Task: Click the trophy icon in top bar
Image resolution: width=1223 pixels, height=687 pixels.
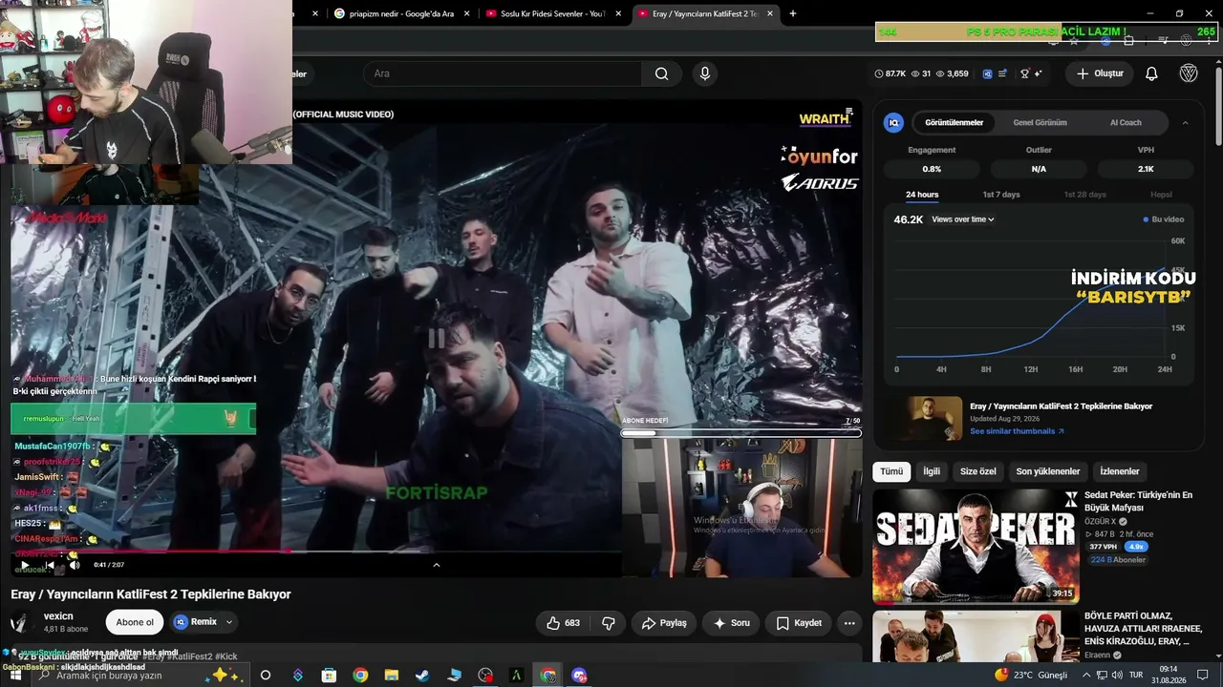Action: click(1025, 73)
